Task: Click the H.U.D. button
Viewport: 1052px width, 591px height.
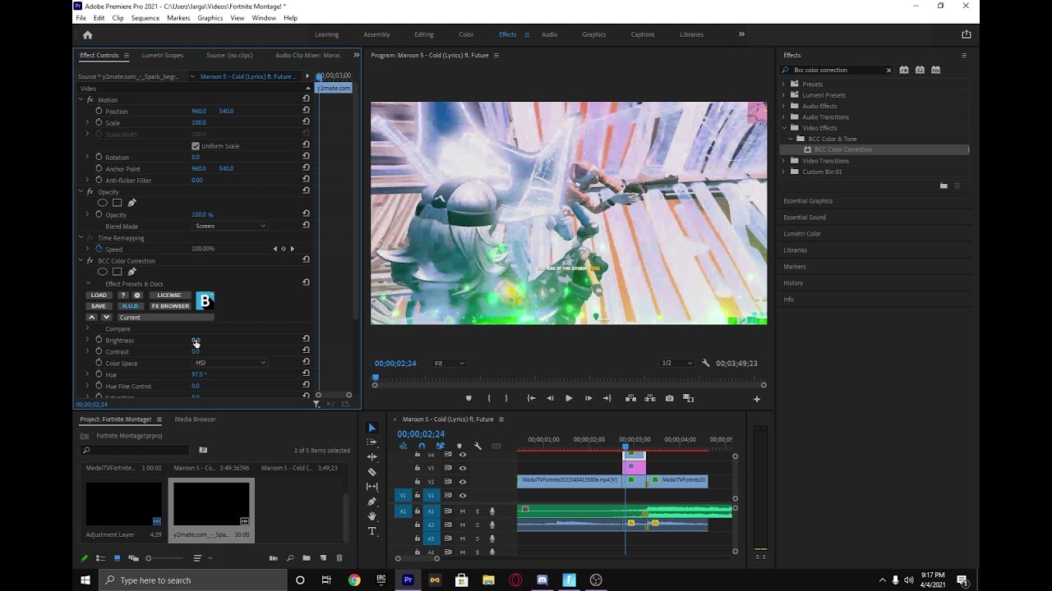Action: (130, 306)
